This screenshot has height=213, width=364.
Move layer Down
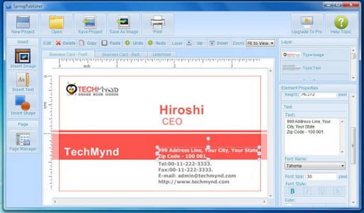(218, 43)
